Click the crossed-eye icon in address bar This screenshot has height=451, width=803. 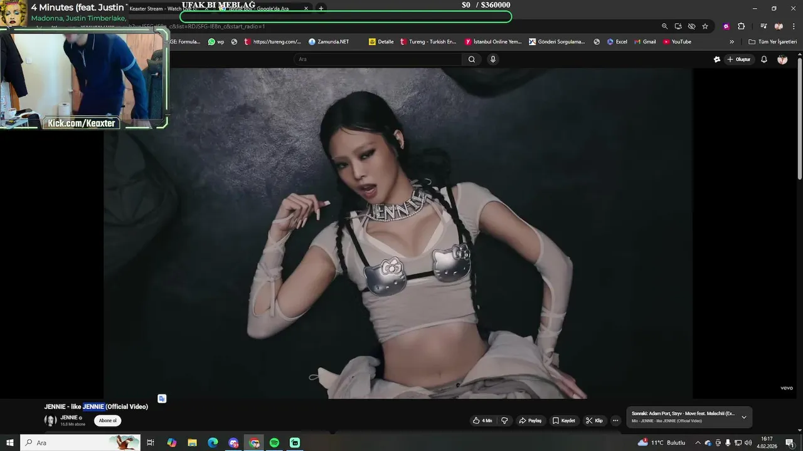pos(691,26)
